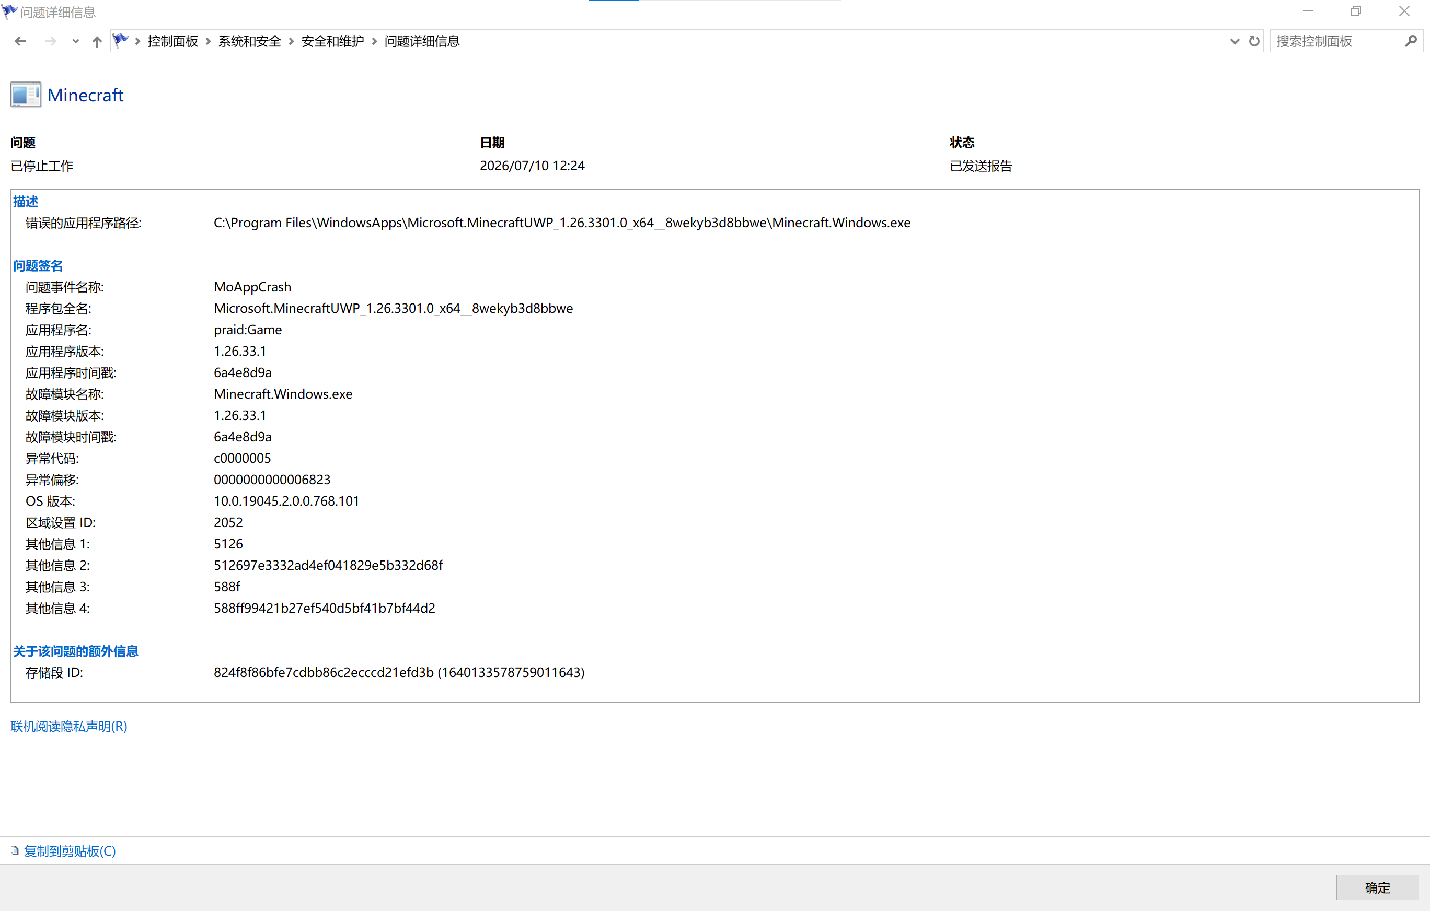Open 联机阅读隐私声明 link

pyautogui.click(x=69, y=726)
